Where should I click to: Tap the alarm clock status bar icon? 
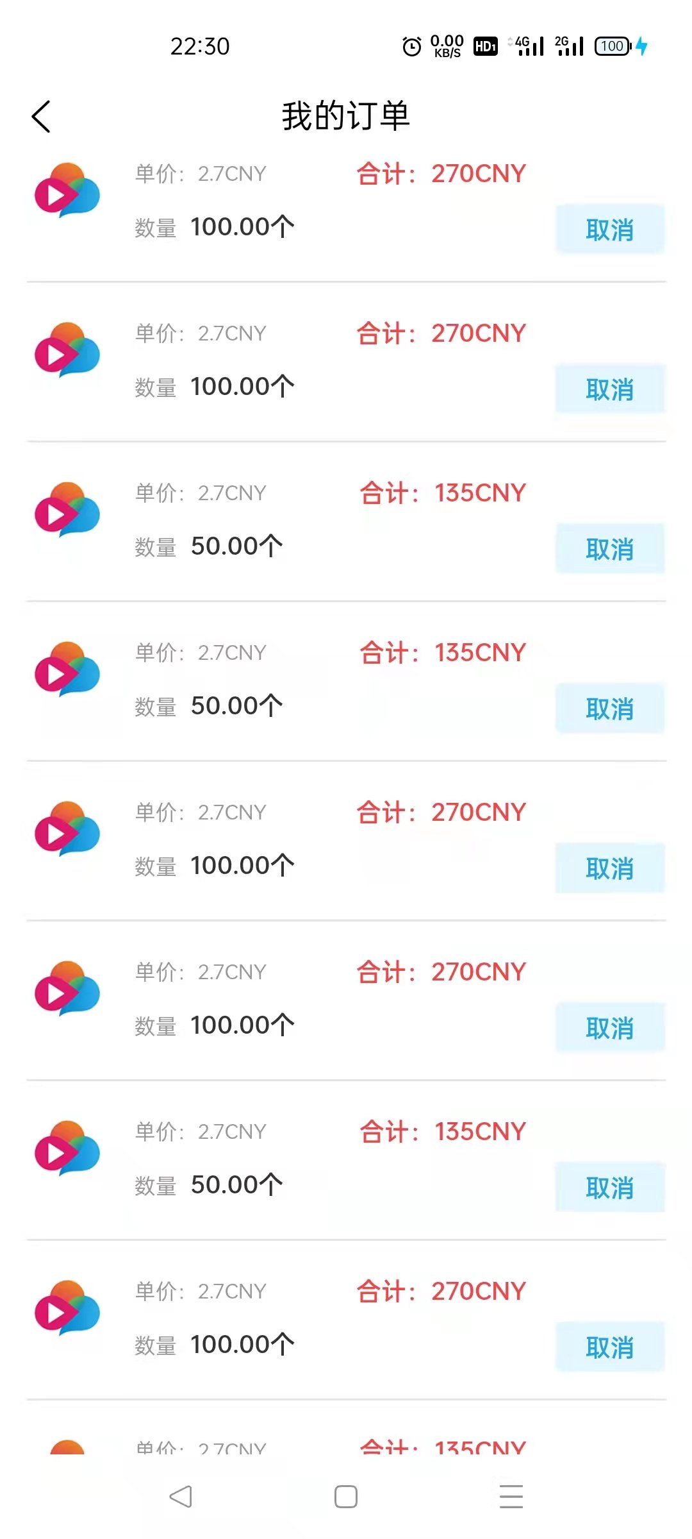coord(412,46)
